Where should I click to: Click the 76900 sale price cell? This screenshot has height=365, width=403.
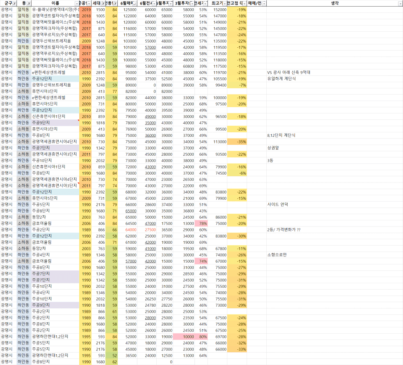128,129
